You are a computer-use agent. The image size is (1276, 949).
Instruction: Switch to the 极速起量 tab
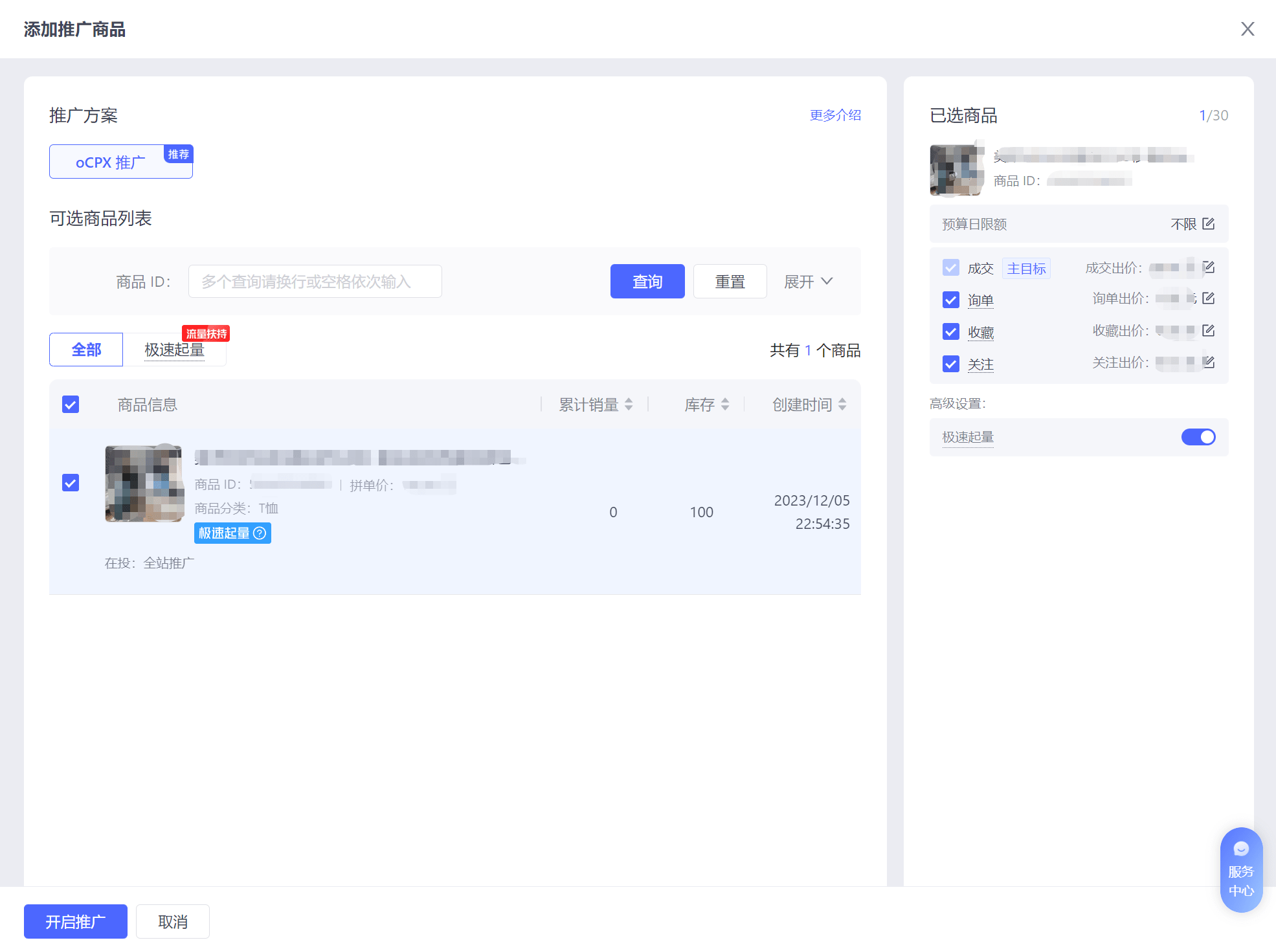[174, 350]
